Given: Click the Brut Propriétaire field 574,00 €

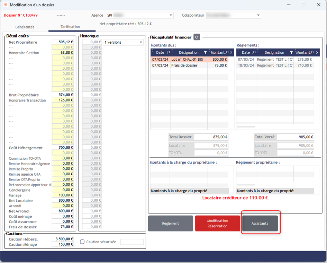Looking at the screenshot, I should click(63, 95).
